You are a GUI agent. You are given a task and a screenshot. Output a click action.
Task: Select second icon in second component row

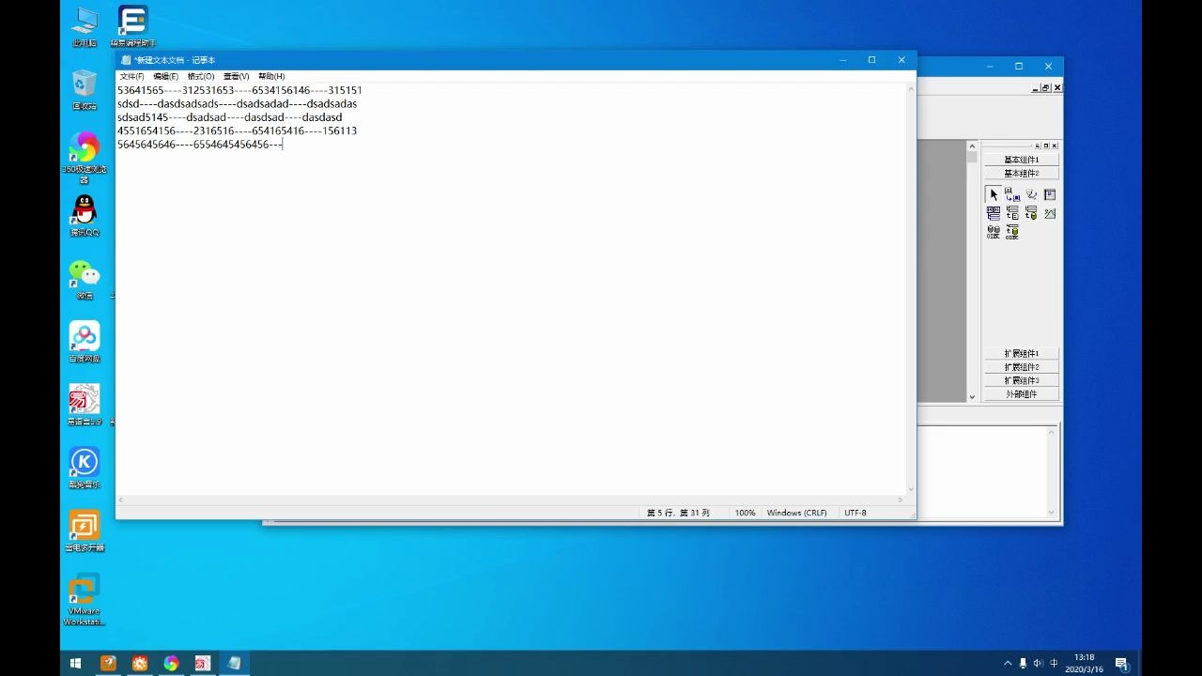tap(1012, 213)
